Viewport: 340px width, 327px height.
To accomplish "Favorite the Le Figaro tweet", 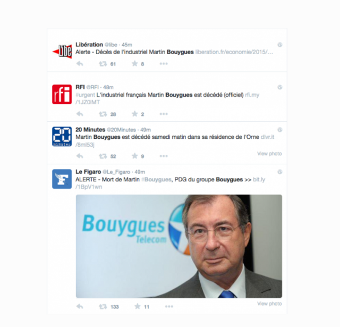I will coord(137,306).
